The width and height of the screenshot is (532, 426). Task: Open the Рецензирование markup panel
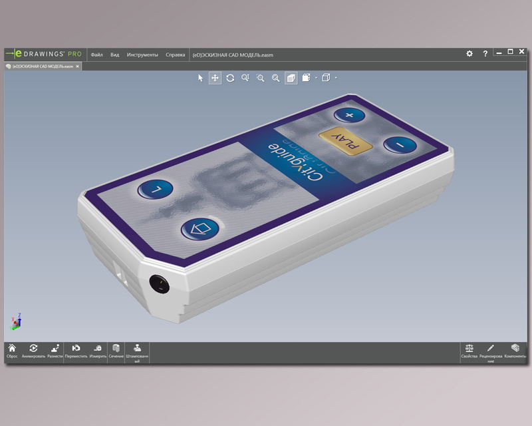[x=491, y=353]
